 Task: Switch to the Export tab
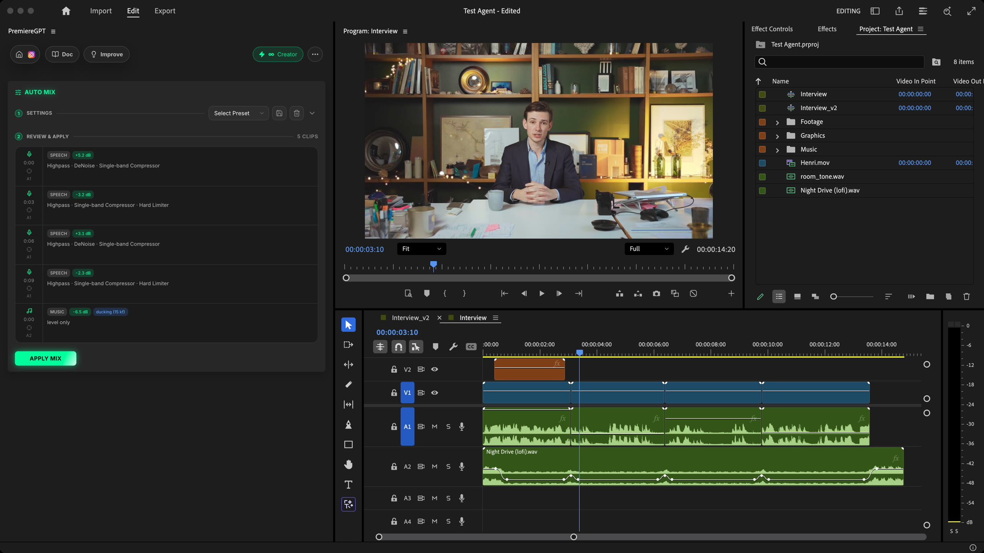point(165,11)
